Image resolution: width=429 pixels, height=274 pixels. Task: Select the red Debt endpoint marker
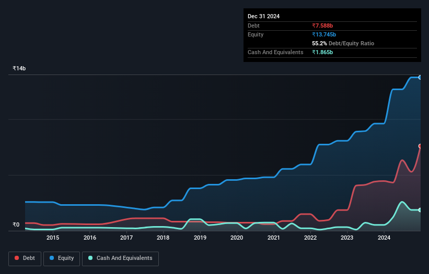[x=420, y=146]
